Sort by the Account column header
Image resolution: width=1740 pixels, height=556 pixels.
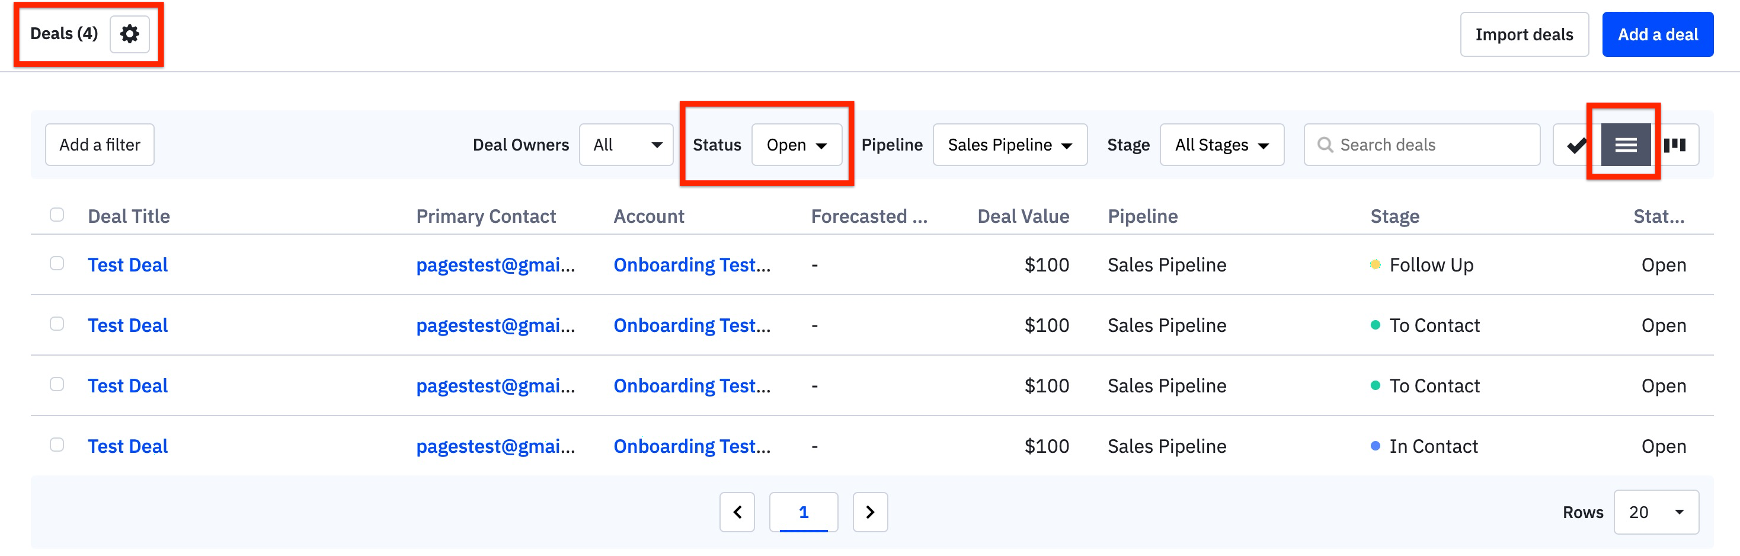(x=648, y=216)
